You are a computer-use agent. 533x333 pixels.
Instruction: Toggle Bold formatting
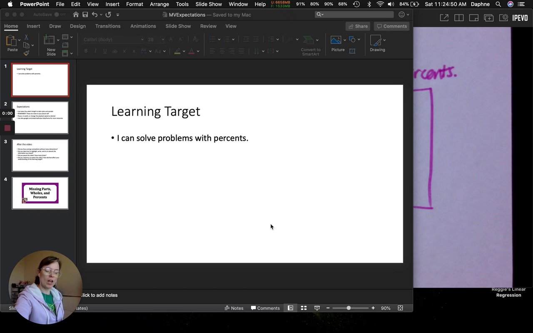click(86, 51)
